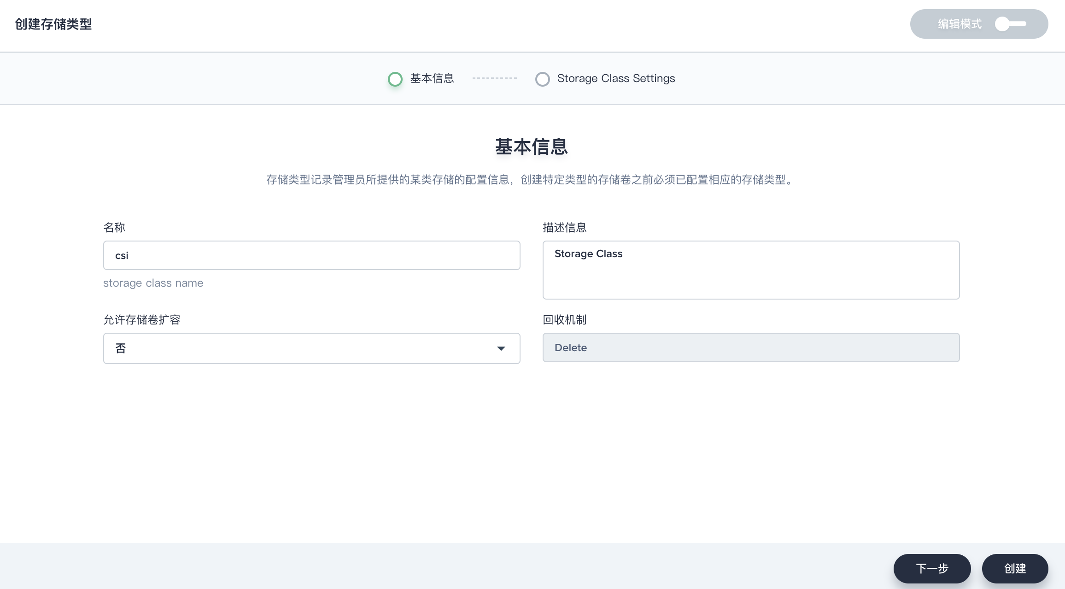Click the dashed connector line between steps

(x=494, y=77)
